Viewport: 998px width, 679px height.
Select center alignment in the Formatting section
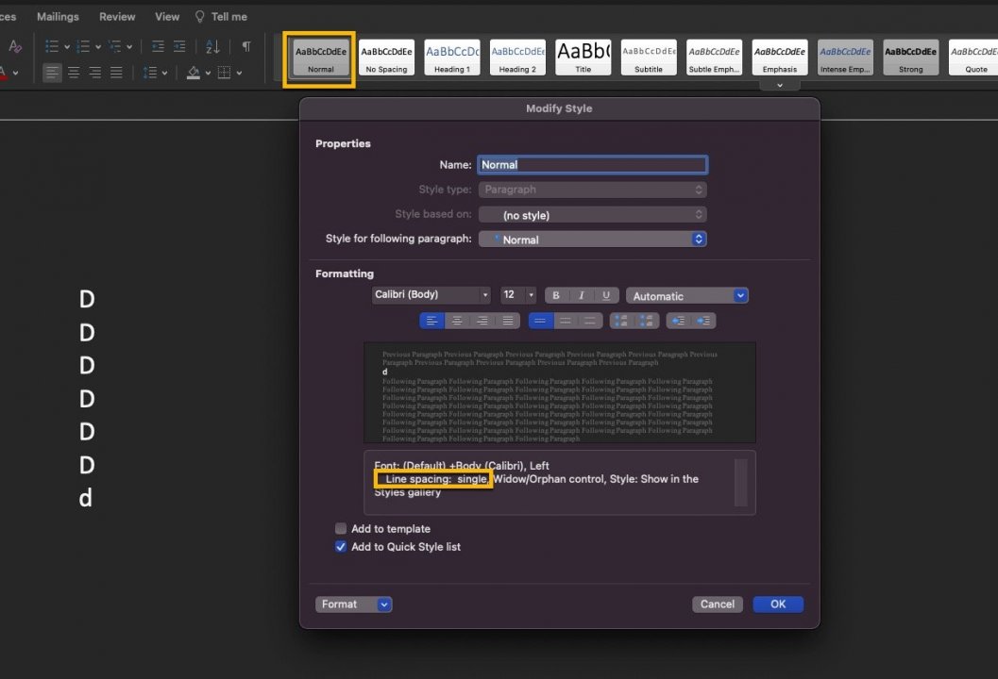tap(458, 321)
